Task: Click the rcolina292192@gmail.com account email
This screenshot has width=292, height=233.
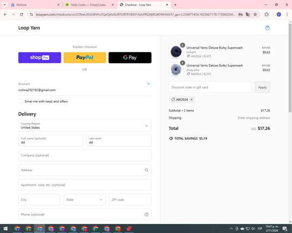Action: (37, 90)
